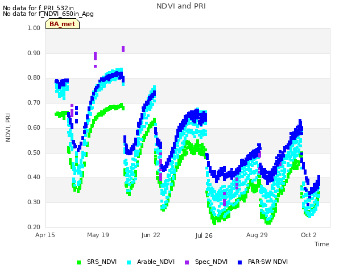This screenshot has width=364, height=273.
Task: Click the cyan Arable_NDVI legend swatch
Action: [129, 262]
